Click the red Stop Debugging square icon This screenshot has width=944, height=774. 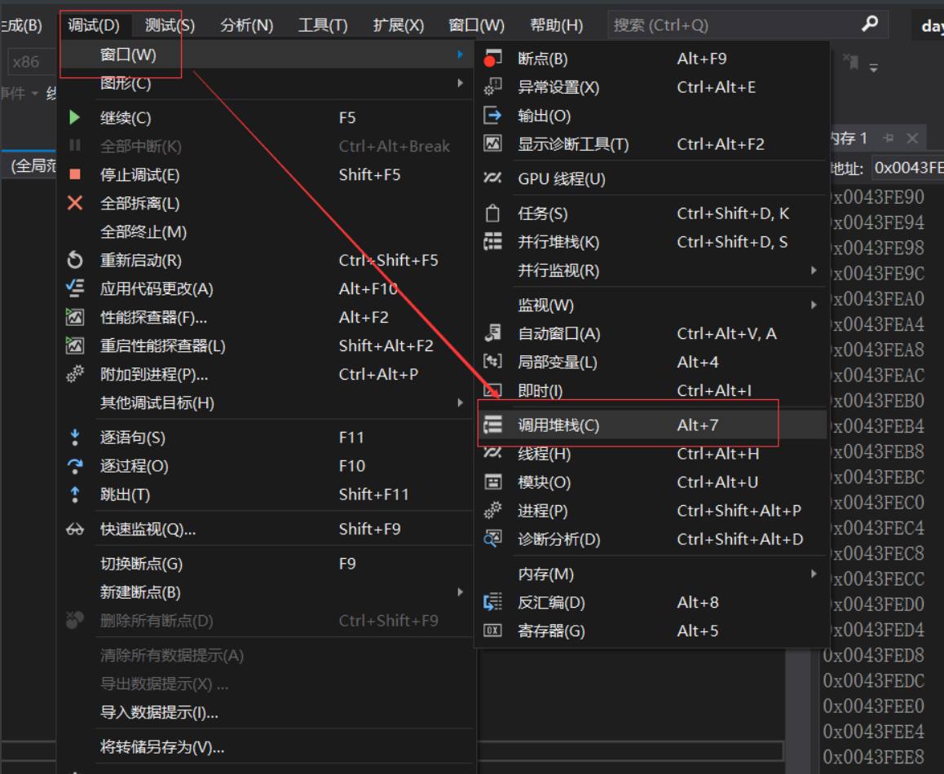pos(74,174)
